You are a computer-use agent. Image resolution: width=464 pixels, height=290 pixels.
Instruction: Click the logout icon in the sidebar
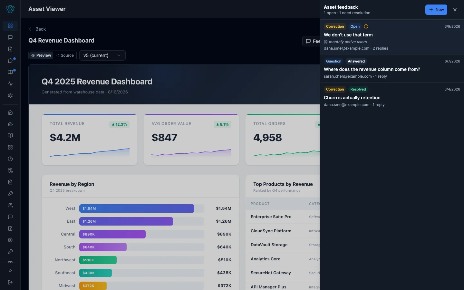[x=10, y=282]
